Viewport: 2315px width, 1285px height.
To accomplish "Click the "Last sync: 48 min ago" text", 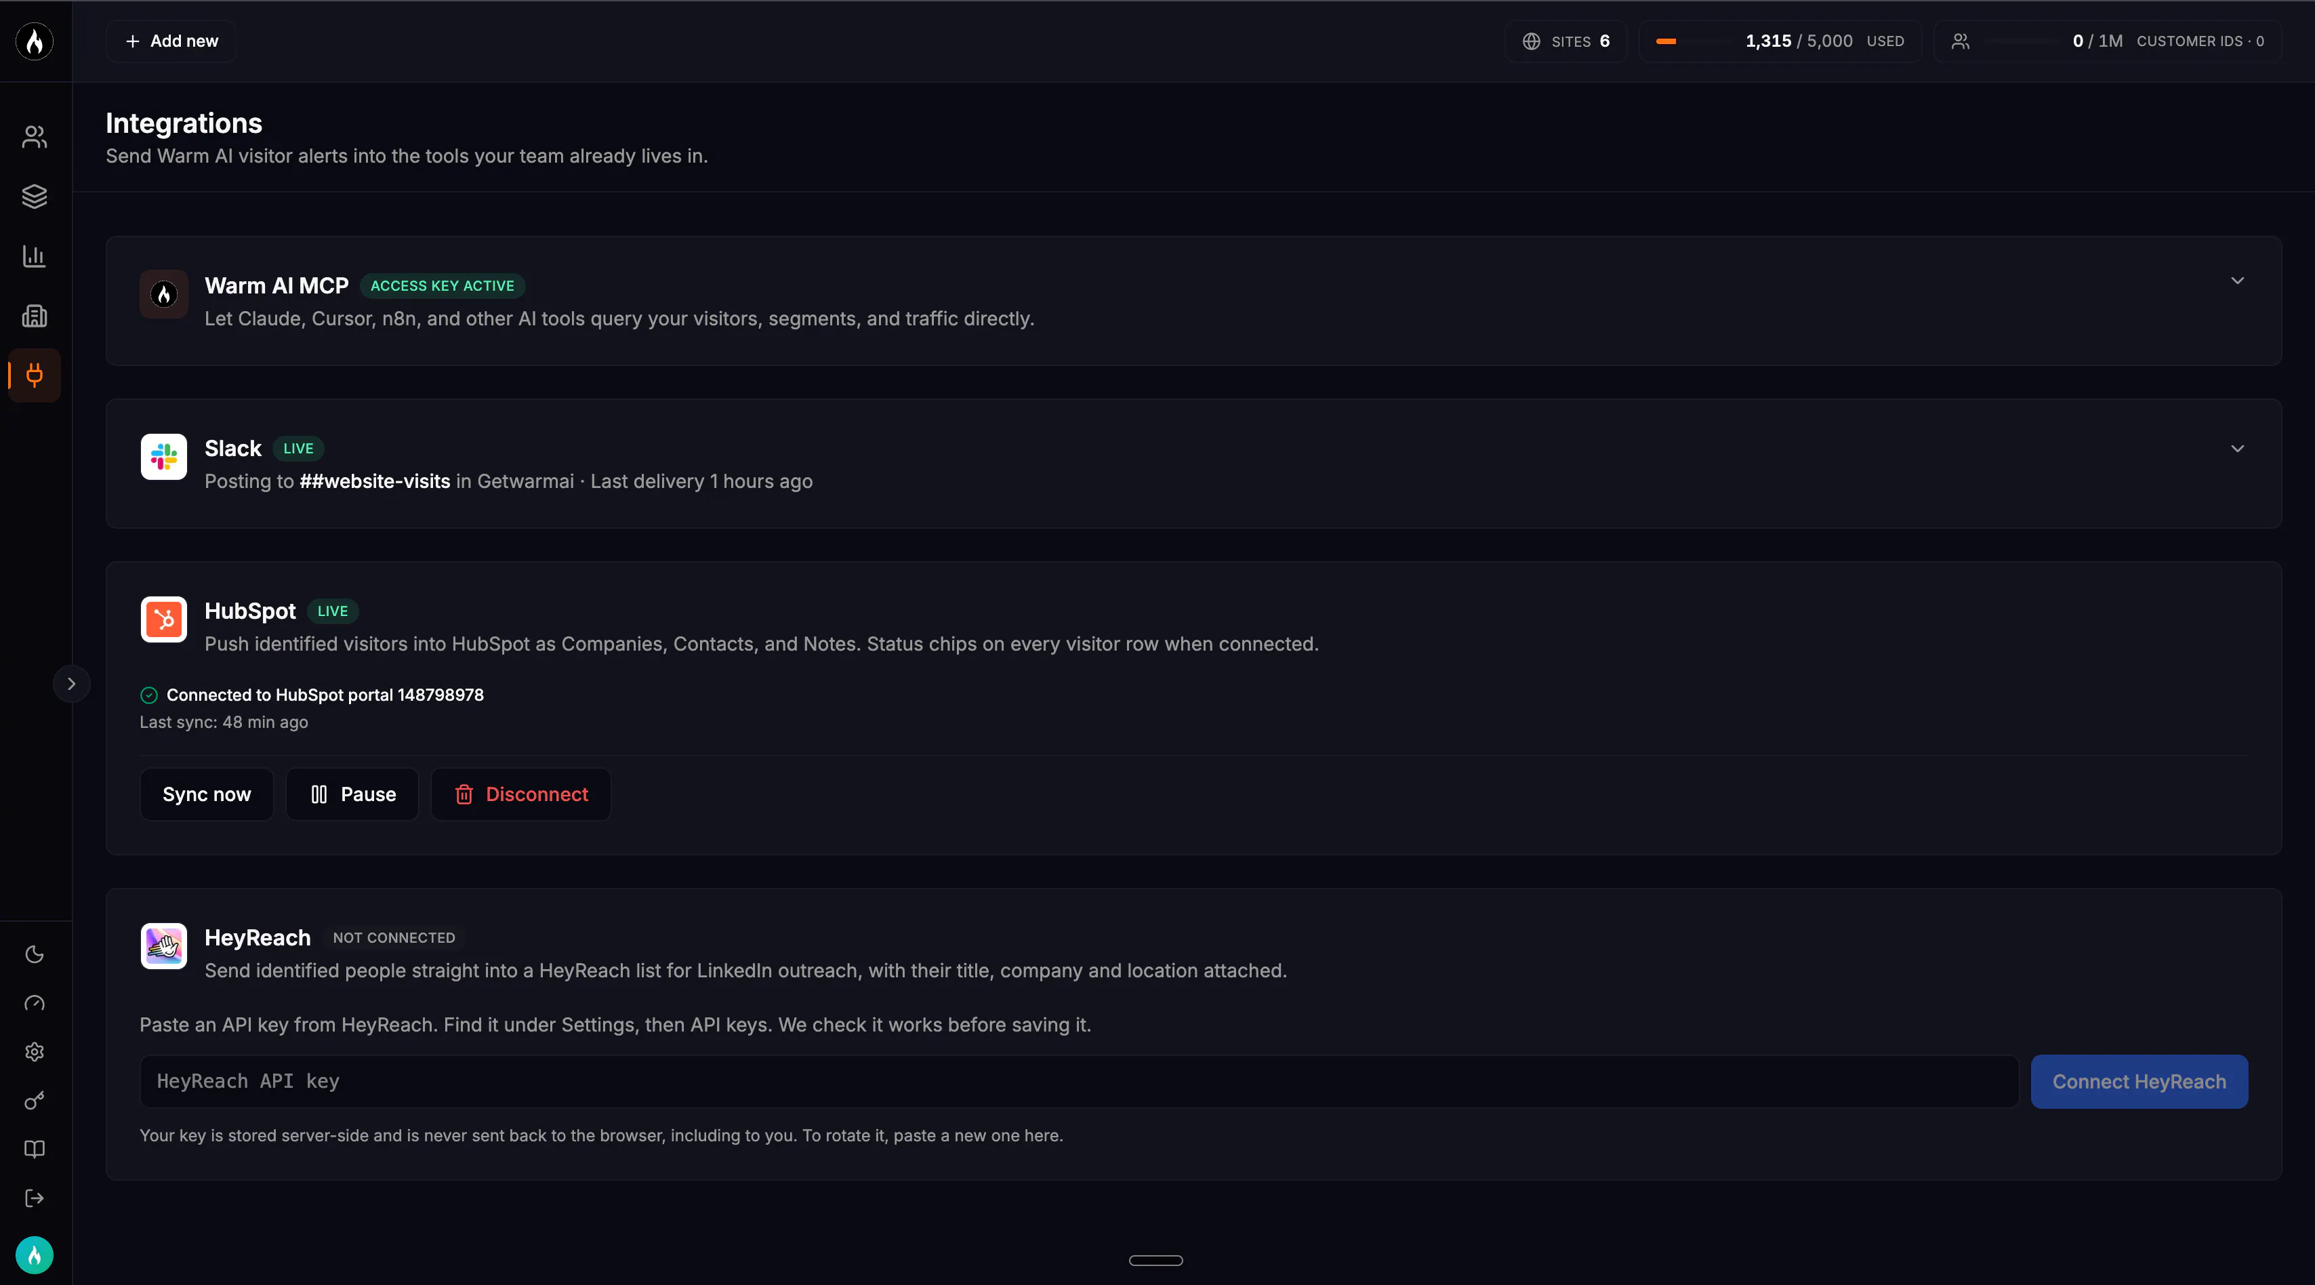I will [224, 722].
